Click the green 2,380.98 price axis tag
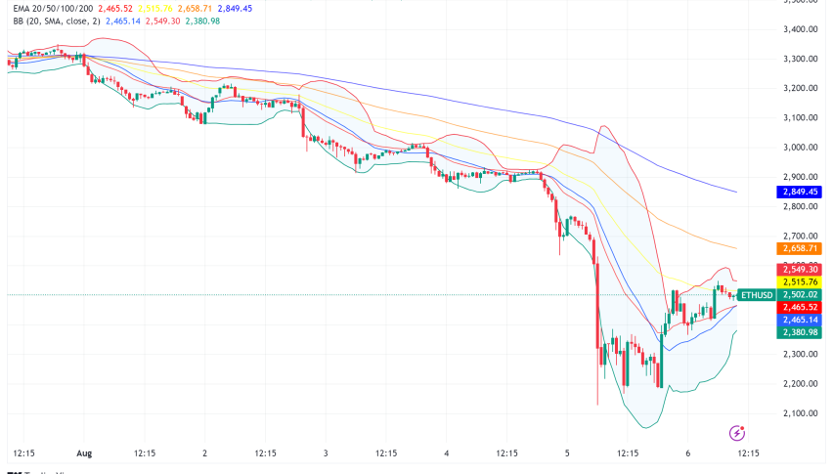 [801, 332]
